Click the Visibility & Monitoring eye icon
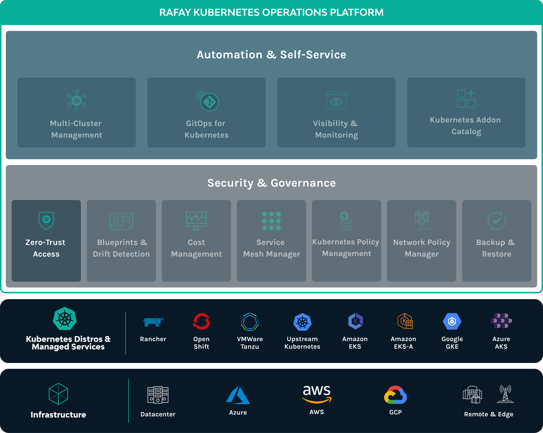Image resolution: width=543 pixels, height=433 pixels. pyautogui.click(x=336, y=100)
